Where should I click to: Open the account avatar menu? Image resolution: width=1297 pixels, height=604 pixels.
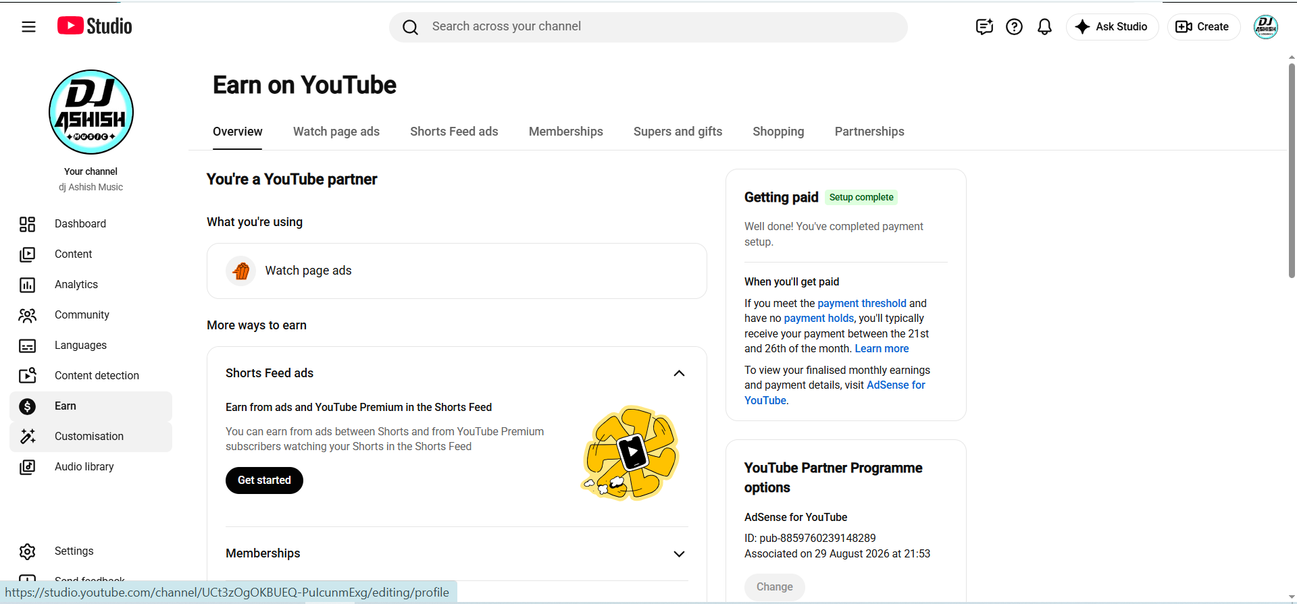1266,27
